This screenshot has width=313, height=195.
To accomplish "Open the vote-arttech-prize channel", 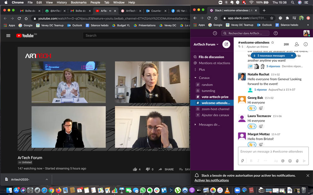I will 215,97.
